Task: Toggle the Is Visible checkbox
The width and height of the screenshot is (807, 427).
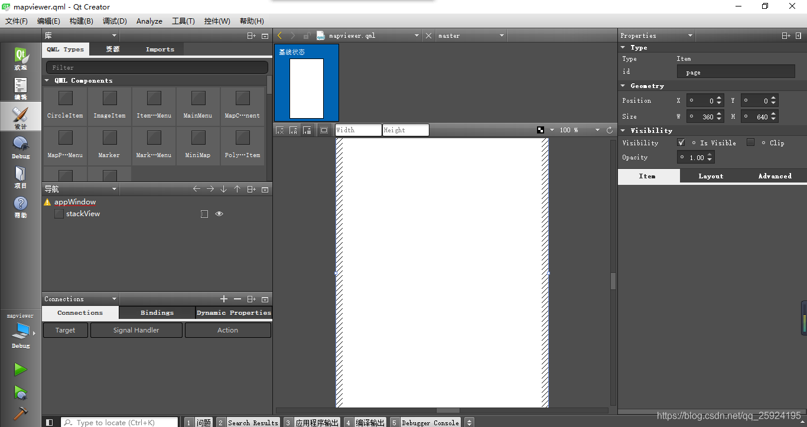Action: [681, 142]
